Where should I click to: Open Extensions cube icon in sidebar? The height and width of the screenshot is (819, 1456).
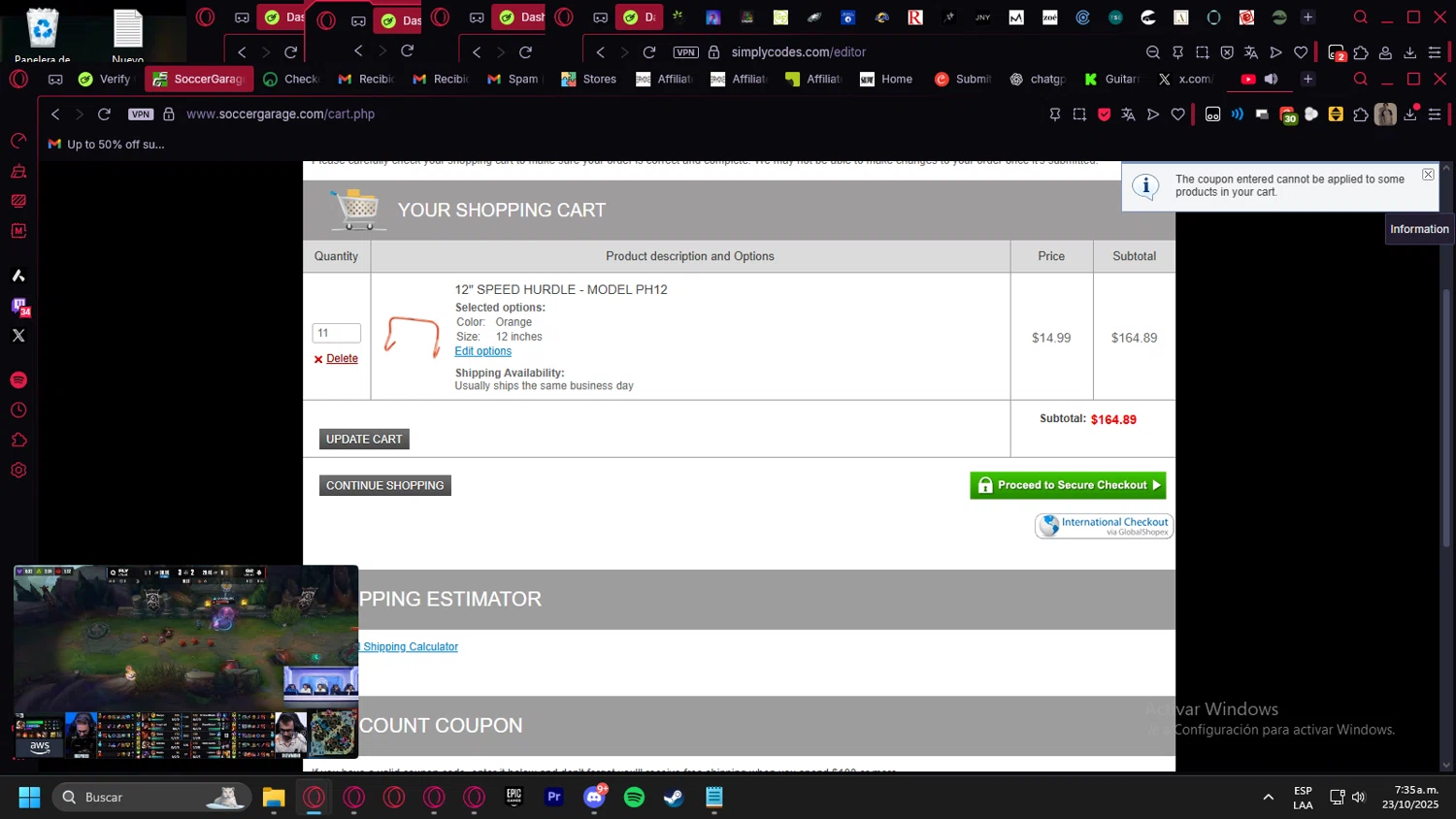point(18,441)
